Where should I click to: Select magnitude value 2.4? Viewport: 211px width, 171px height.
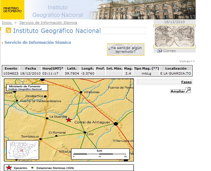tap(128, 74)
